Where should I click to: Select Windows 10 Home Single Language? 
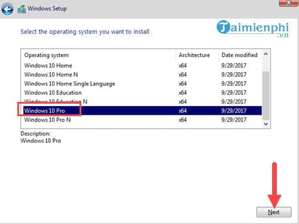(143, 83)
